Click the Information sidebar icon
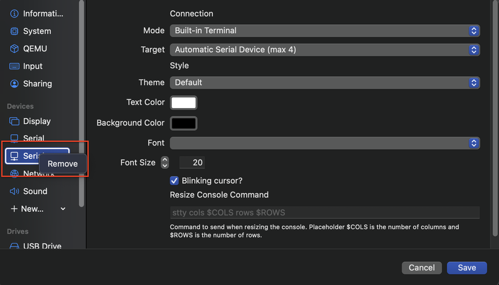Screen dimensions: 499x285 pyautogui.click(x=15, y=13)
